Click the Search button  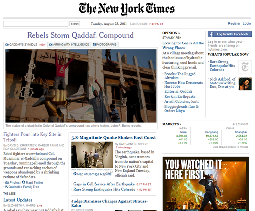tap(75, 24)
